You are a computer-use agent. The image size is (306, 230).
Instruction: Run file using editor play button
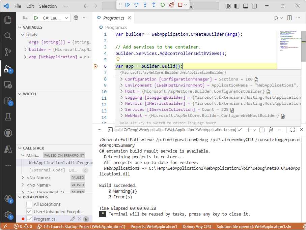(276, 18)
